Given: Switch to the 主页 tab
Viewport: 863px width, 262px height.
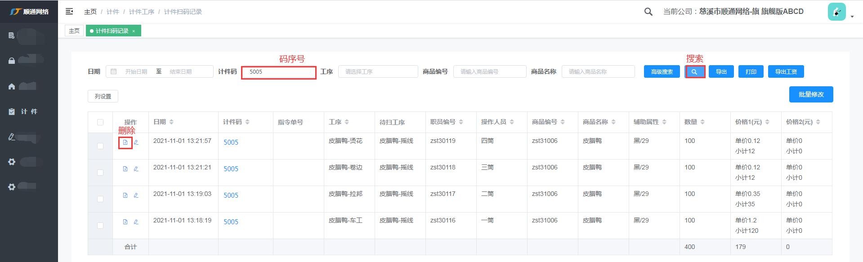Looking at the screenshot, I should (x=74, y=31).
